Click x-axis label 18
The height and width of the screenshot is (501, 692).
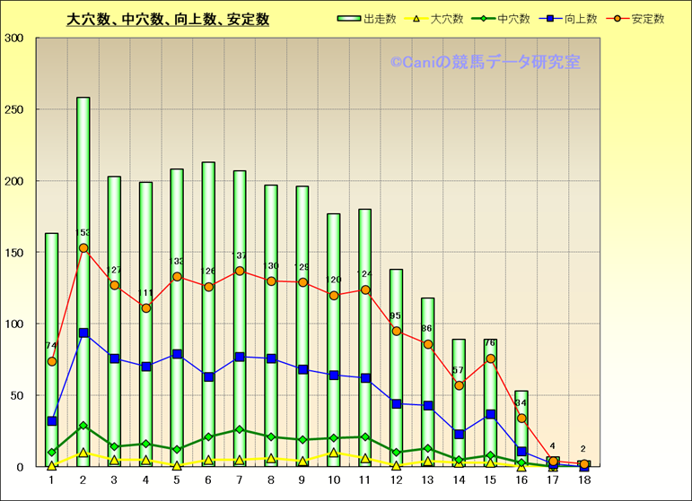pos(584,480)
